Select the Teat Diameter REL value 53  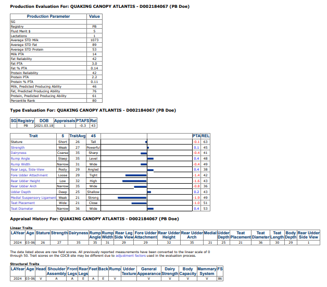pos(206,209)
